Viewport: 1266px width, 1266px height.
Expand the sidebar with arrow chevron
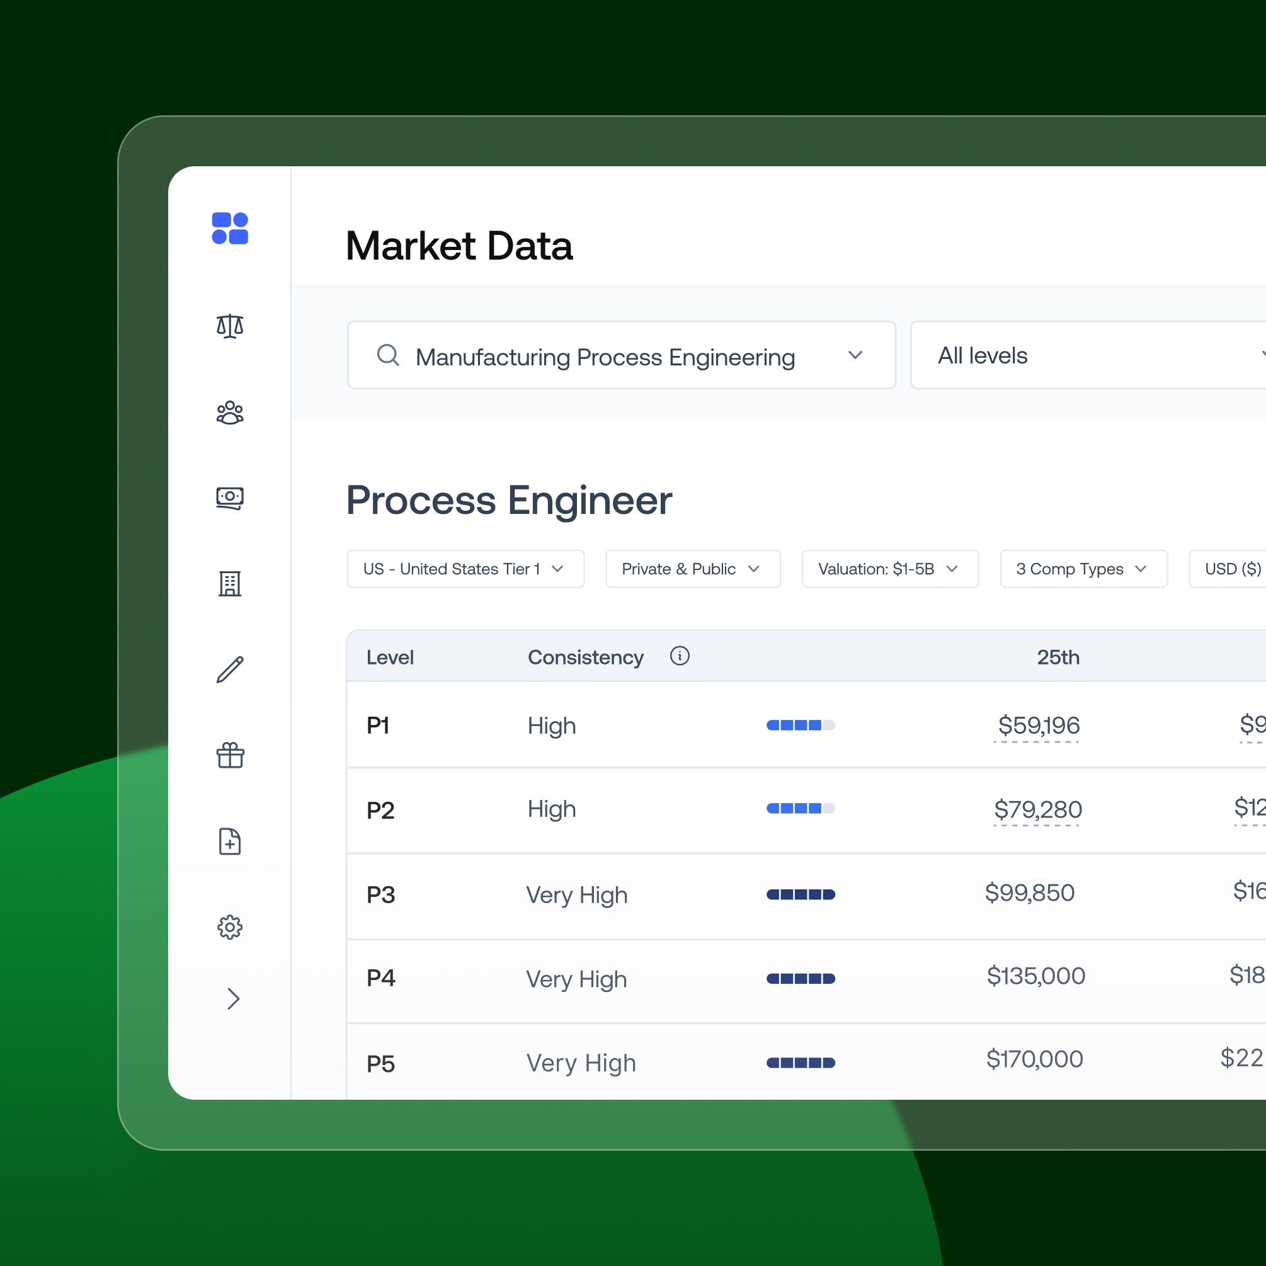pyautogui.click(x=232, y=999)
